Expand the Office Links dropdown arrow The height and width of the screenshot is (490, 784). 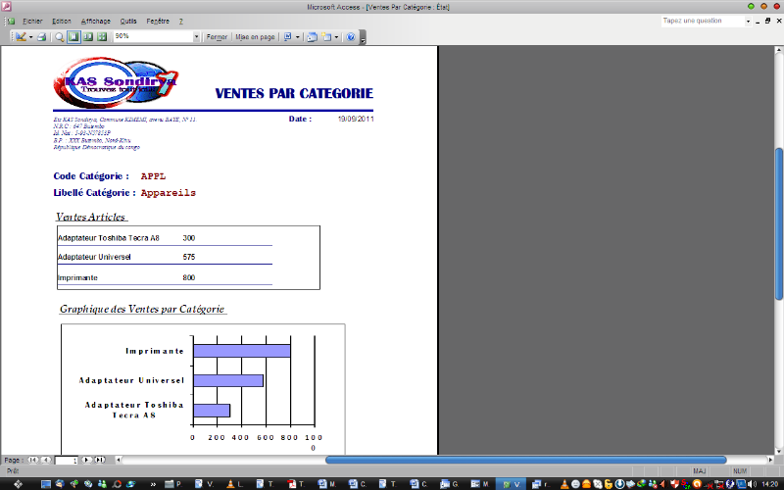point(298,37)
